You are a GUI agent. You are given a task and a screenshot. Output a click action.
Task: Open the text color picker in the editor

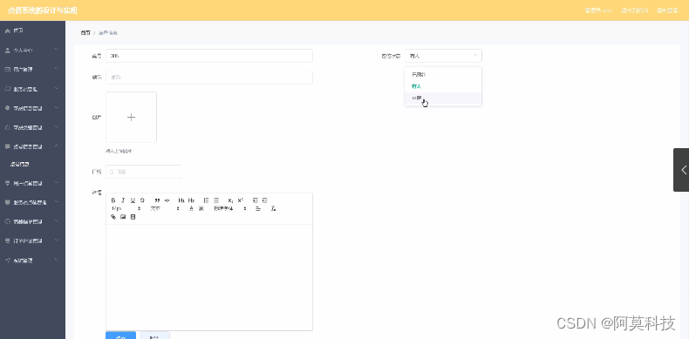(x=192, y=208)
